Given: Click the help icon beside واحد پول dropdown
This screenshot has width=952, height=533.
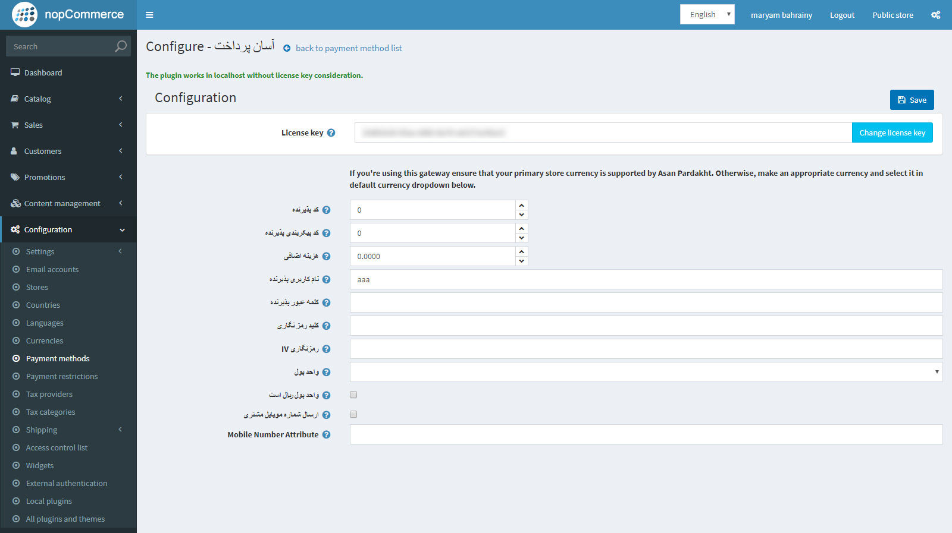Looking at the screenshot, I should tap(326, 372).
